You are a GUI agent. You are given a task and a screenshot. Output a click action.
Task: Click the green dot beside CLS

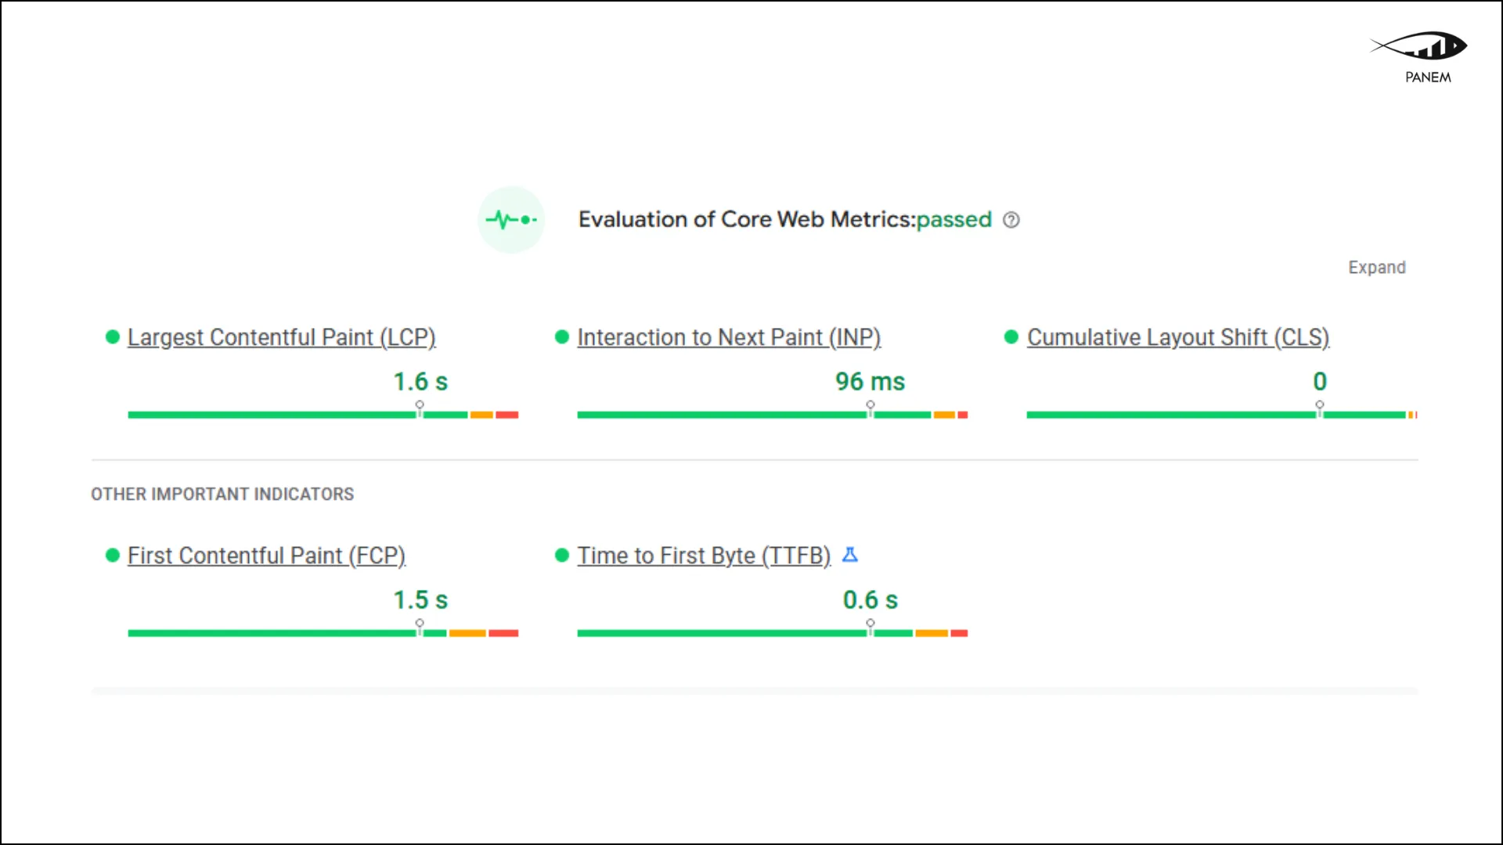pyautogui.click(x=1011, y=336)
